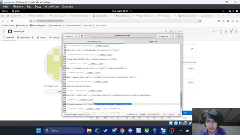
Task: Open the VirtualBox Справка menu
Action: (x=67, y=7)
